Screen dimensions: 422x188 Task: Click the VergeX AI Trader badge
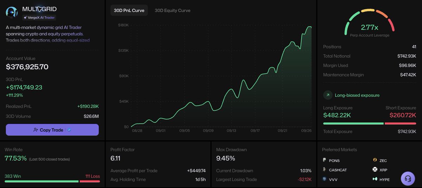[39, 18]
